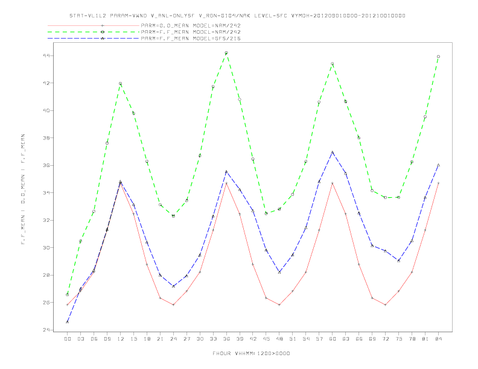The image size is (478, 369).
Task: Click the green dashed legend line sample
Action: pos(94,32)
